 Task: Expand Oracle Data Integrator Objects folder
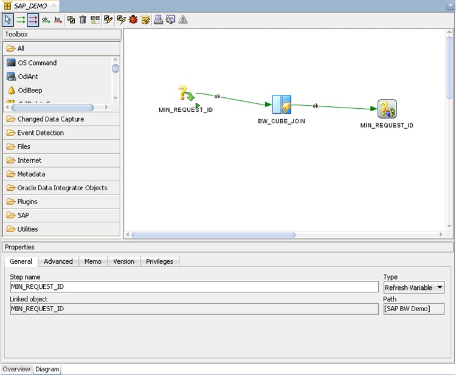pos(61,188)
